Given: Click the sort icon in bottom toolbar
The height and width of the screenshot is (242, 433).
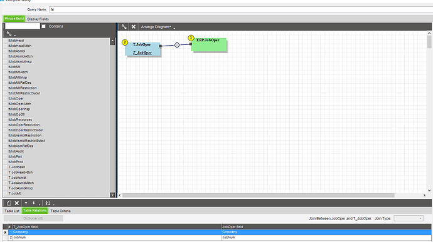Looking at the screenshot, I should tap(48, 203).
